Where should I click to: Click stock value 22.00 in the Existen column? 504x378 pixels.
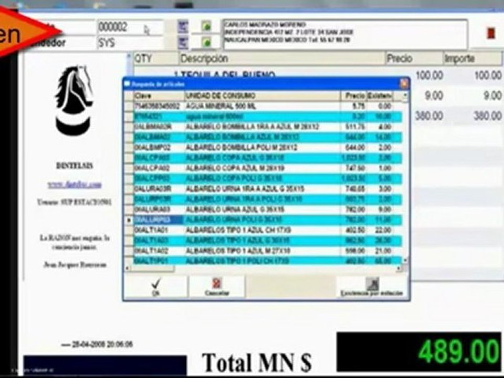tap(383, 230)
